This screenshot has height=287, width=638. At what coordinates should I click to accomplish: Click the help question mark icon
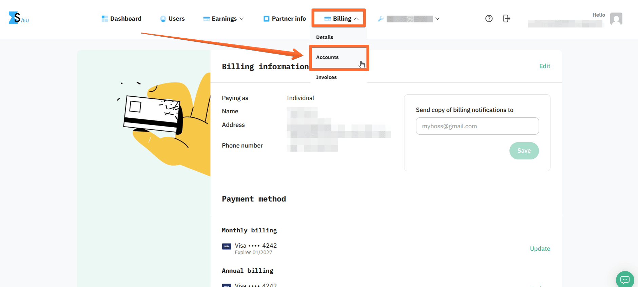pyautogui.click(x=489, y=19)
